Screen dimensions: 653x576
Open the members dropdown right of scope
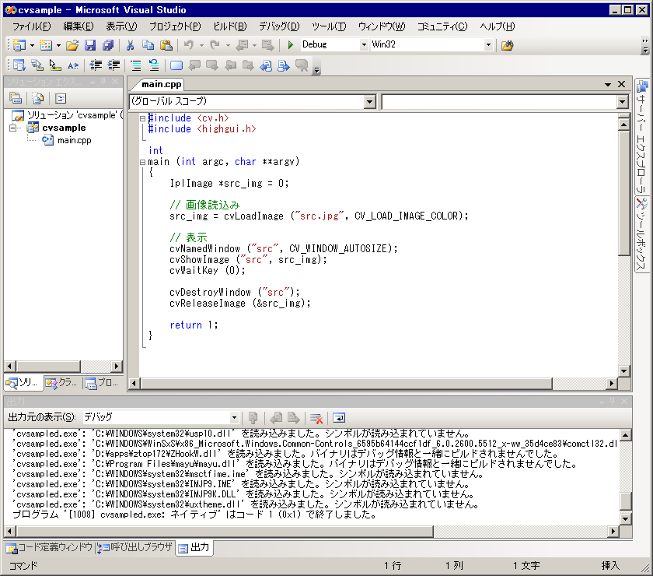pos(622,101)
